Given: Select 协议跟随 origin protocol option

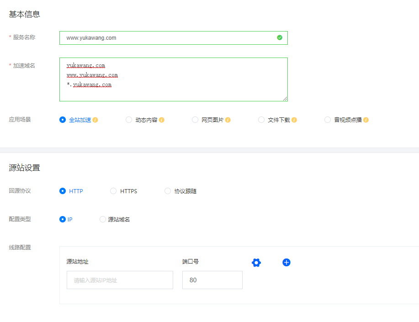Looking at the screenshot, I should (x=168, y=191).
